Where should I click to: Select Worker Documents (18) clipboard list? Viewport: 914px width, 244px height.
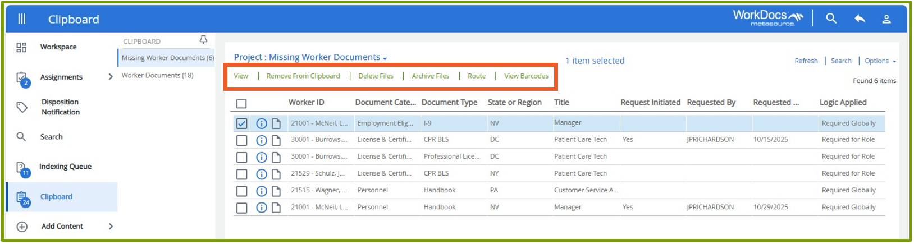pos(157,75)
